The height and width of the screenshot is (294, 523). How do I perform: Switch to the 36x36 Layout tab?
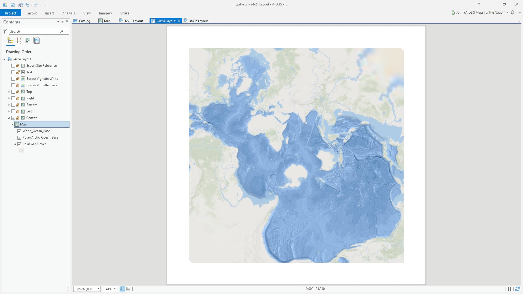pyautogui.click(x=198, y=21)
